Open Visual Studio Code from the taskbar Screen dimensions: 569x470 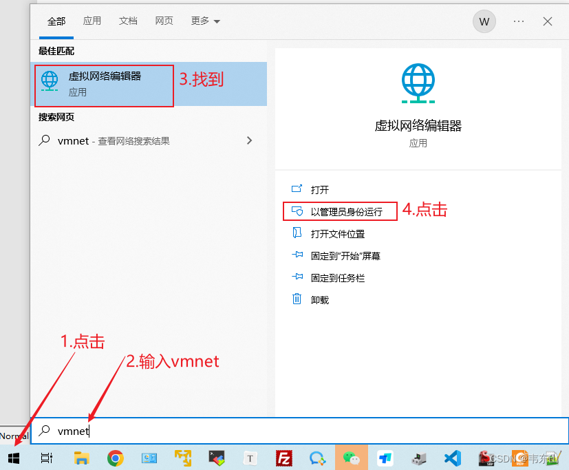[452, 458]
